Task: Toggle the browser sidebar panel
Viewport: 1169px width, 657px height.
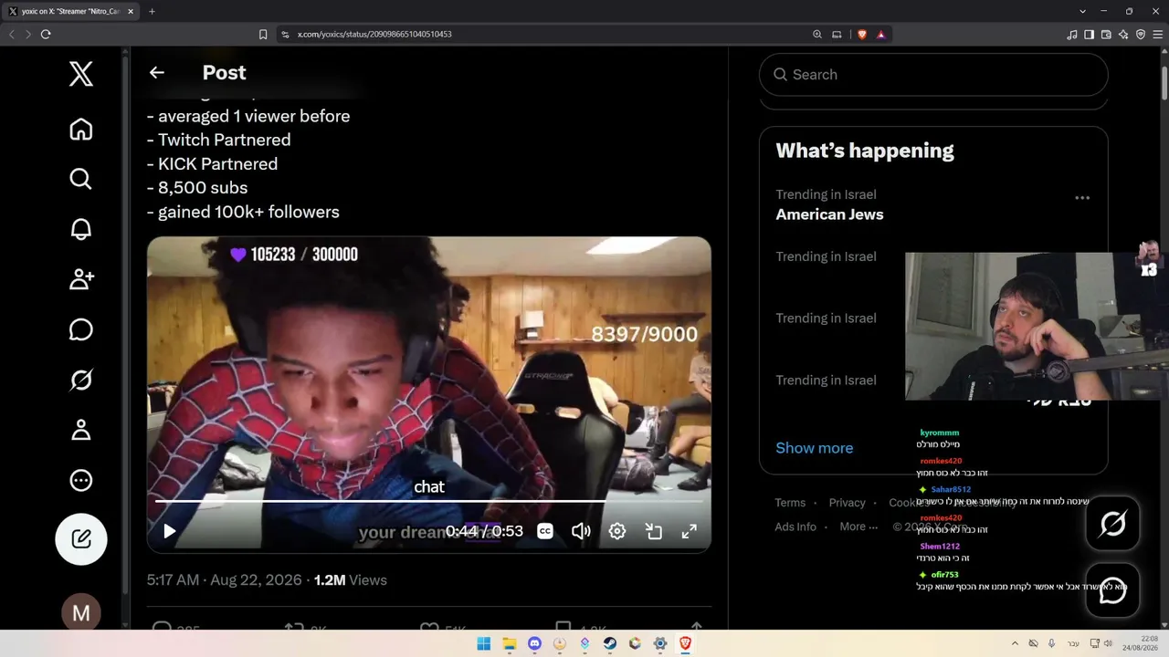Action: 1089,35
